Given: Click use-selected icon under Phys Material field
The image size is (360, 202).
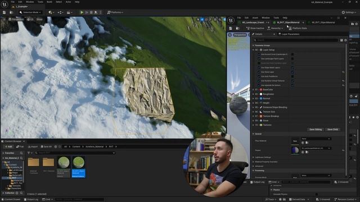Looking at the screenshot, I should [303, 143].
